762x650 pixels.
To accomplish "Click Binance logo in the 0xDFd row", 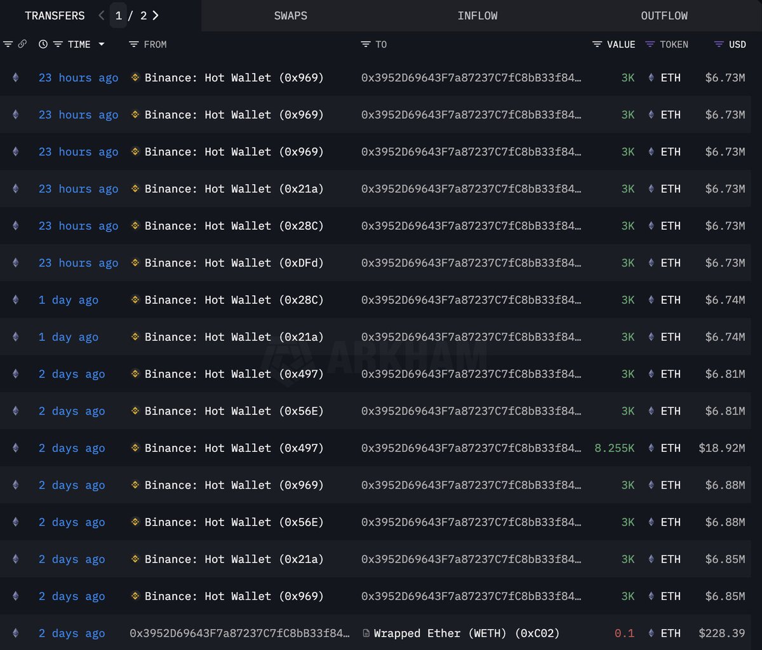I will pyautogui.click(x=135, y=262).
